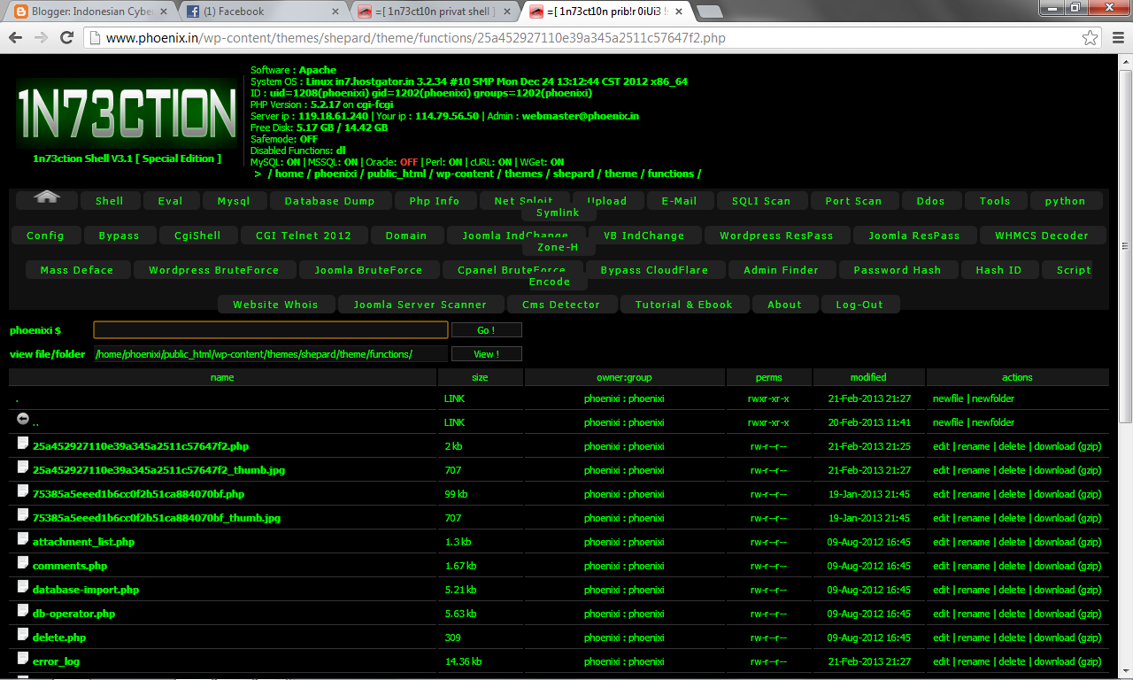
Task: Open the Tools menu button
Action: tap(995, 201)
